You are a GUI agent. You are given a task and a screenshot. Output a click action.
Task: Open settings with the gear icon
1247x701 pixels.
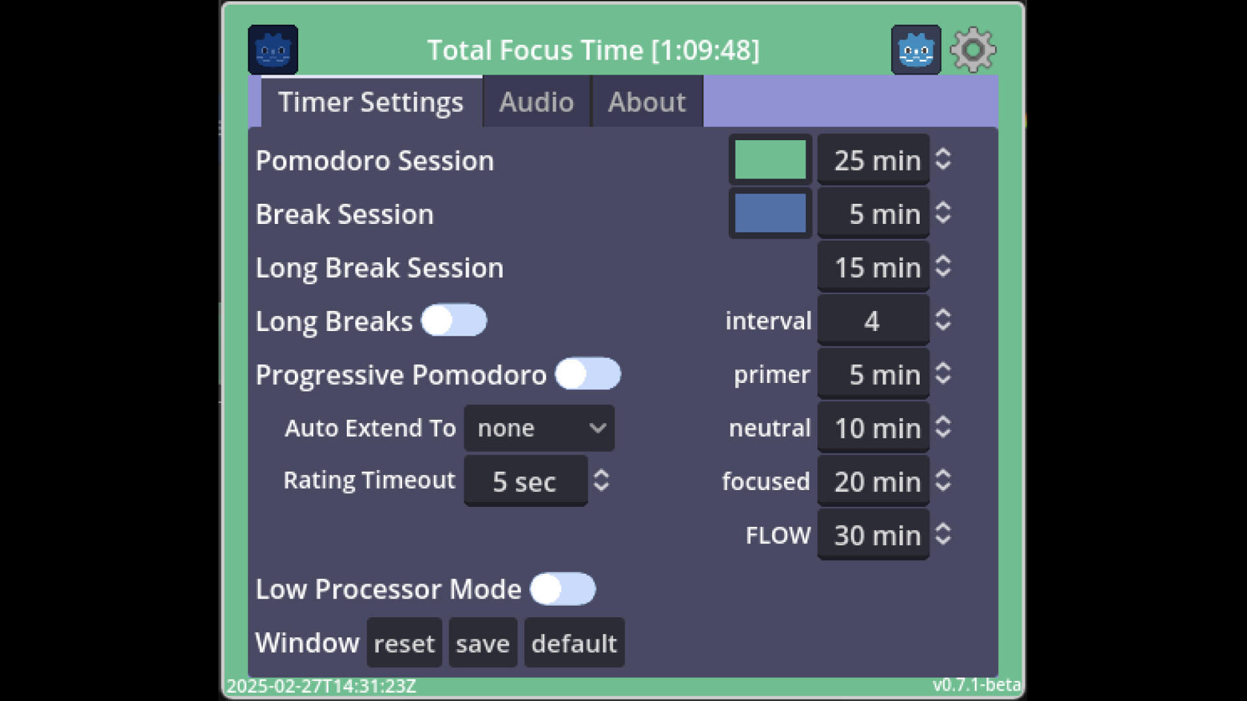coord(972,50)
